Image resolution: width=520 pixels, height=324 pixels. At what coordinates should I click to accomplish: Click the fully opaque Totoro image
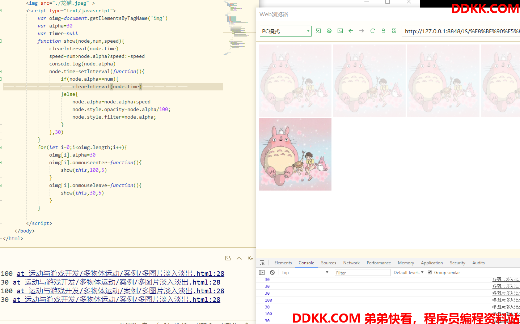tap(295, 154)
